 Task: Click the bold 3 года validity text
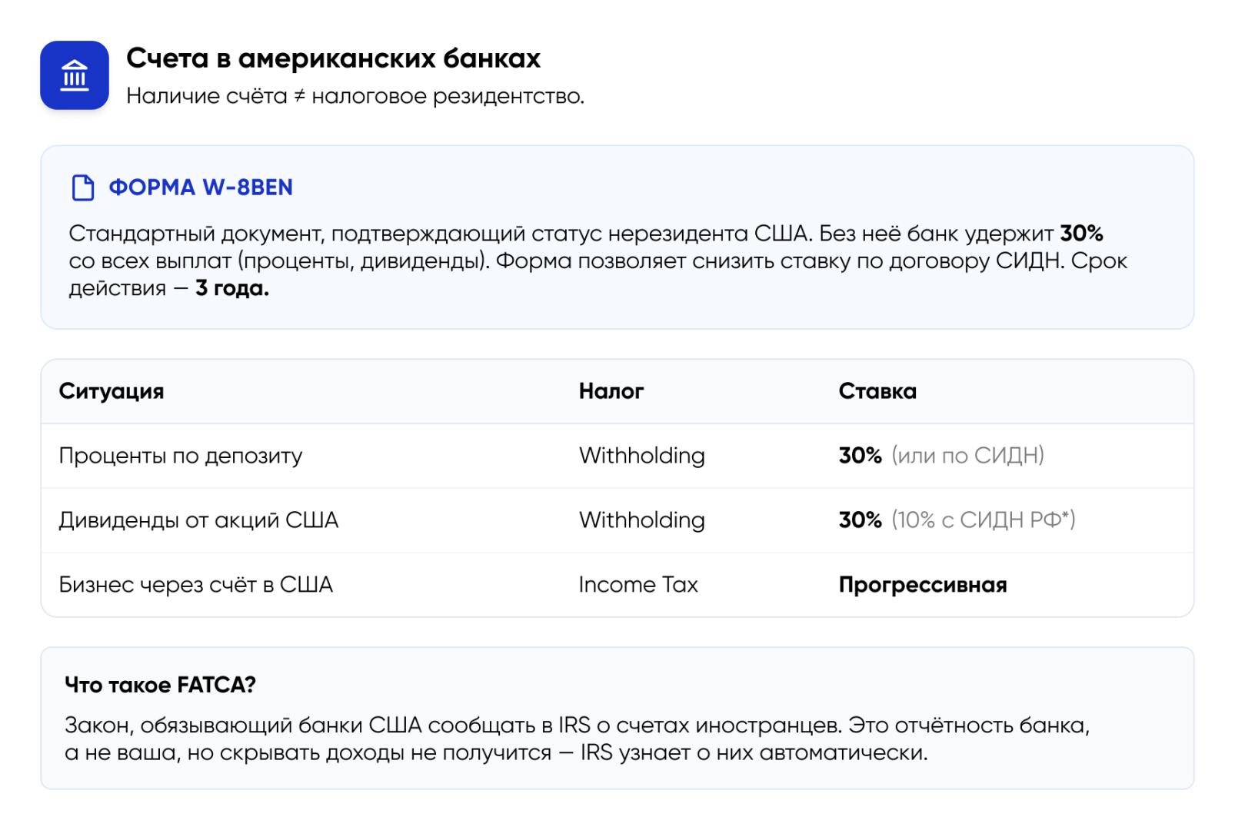(x=232, y=289)
